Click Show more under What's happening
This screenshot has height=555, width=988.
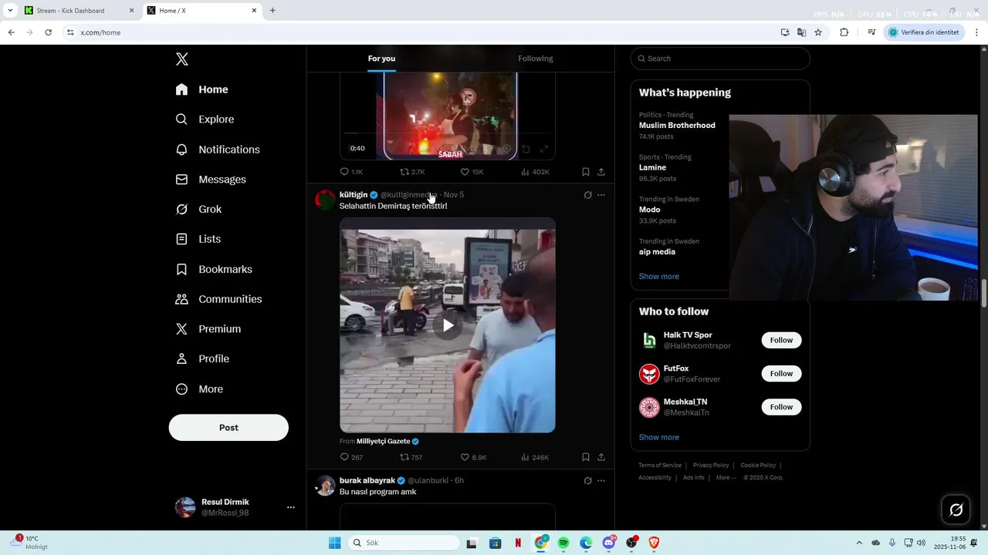659,277
